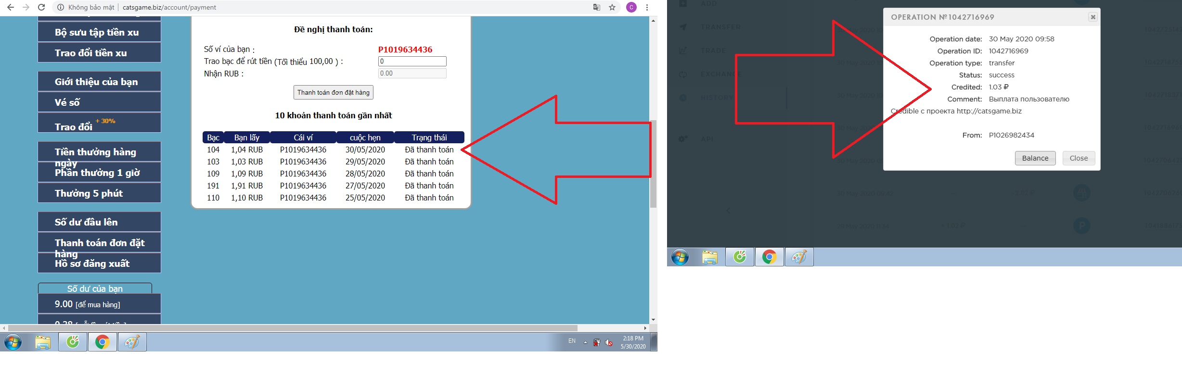This screenshot has height=375, width=1182.
Task: Bookmark this page with the star icon
Action: click(612, 7)
